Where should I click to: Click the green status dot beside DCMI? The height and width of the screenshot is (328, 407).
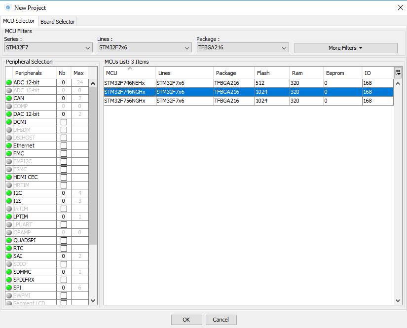tap(9, 122)
